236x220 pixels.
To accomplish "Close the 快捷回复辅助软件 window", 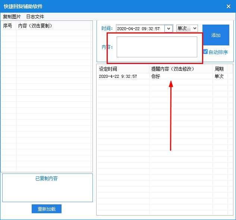I will point(229,6).
